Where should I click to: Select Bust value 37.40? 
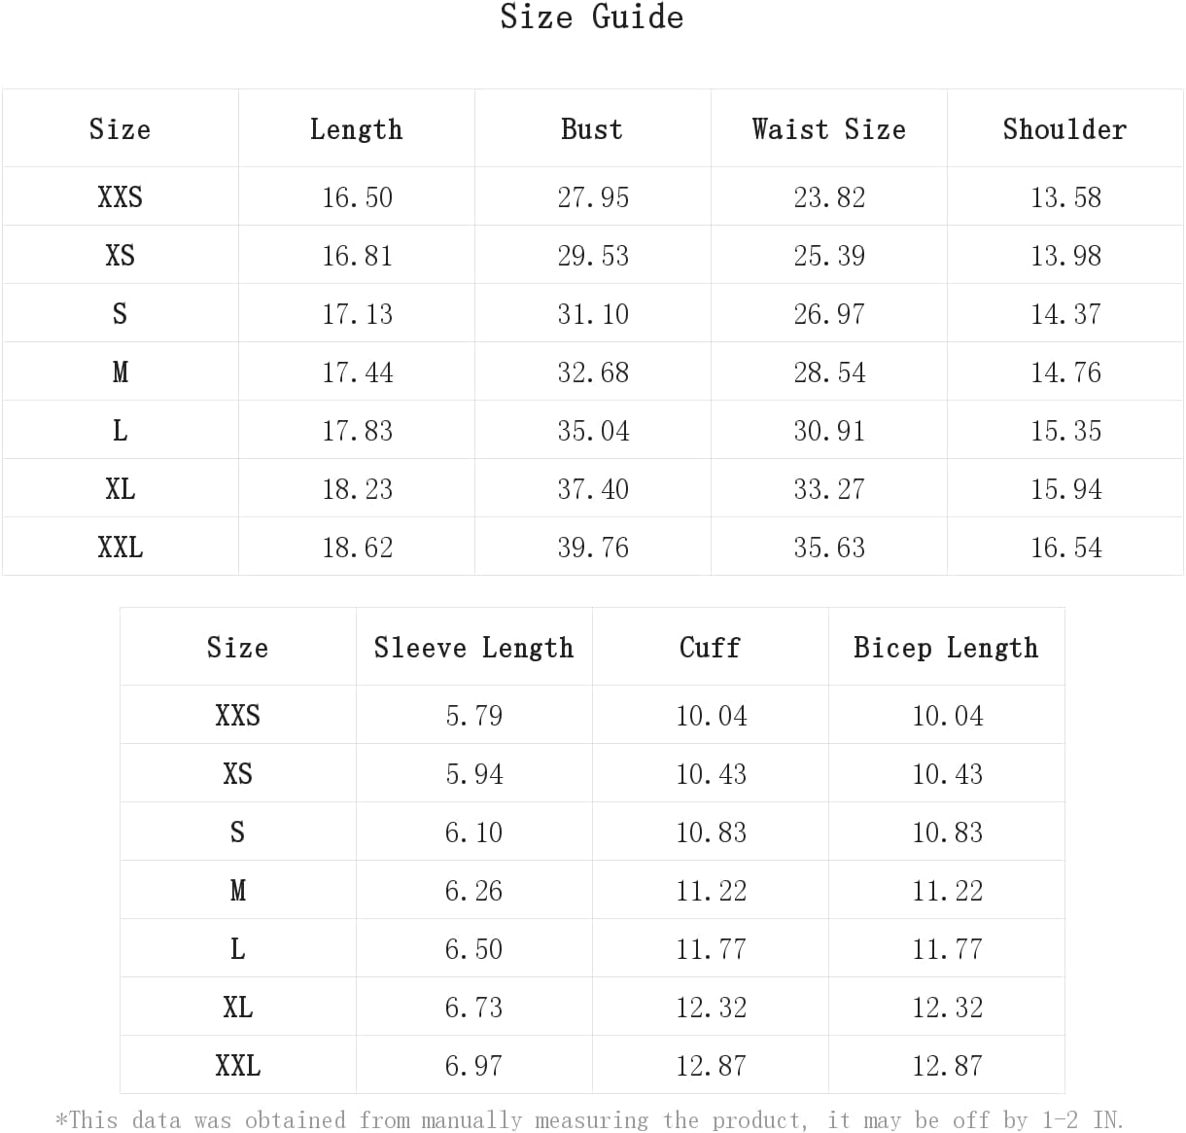tap(593, 489)
